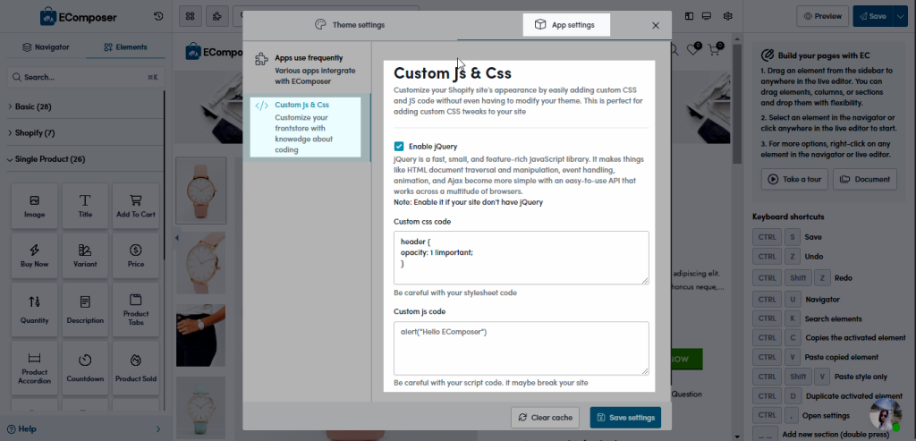Select the Product Sold element
Screen dimensions: 916x441
tap(136, 368)
